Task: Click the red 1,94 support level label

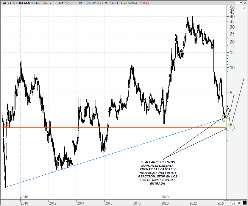Action: pyautogui.click(x=7, y=126)
